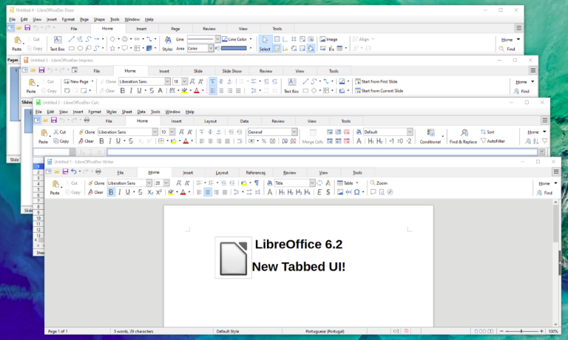The height and width of the screenshot is (340, 568).
Task: Click Merge Cells in the Calc window
Action: [x=313, y=137]
